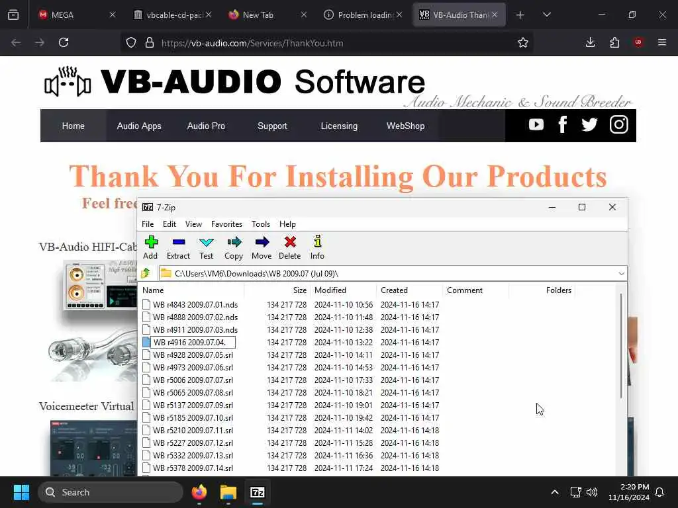Click the Windows taskbar Search box
This screenshot has height=508, width=678.
tap(111, 492)
